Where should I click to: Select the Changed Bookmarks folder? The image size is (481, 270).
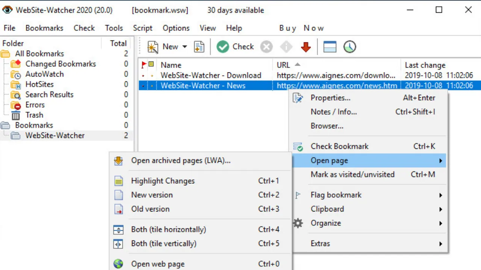pos(61,64)
